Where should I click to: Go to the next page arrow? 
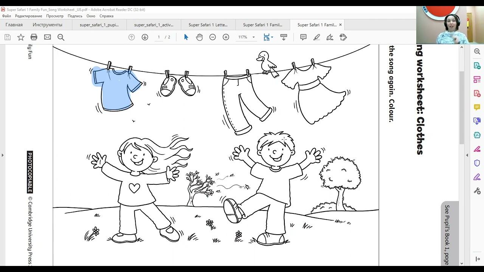click(145, 37)
